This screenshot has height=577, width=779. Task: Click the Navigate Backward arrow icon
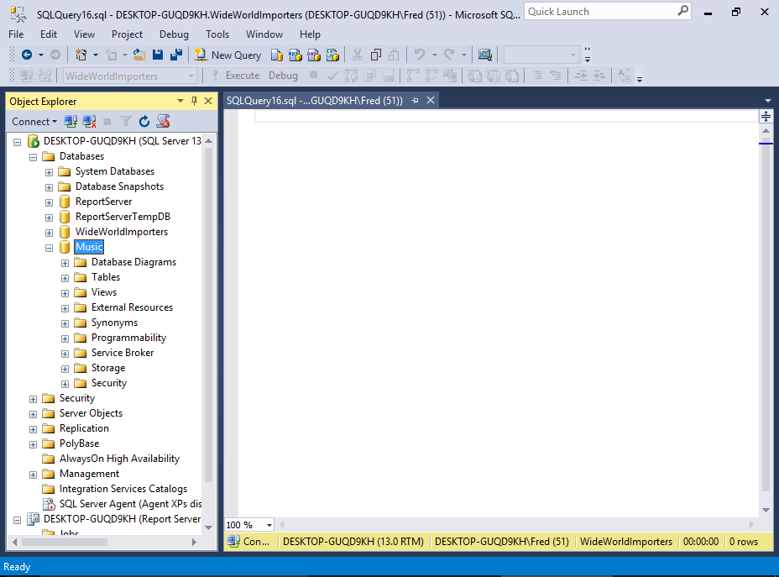27,55
